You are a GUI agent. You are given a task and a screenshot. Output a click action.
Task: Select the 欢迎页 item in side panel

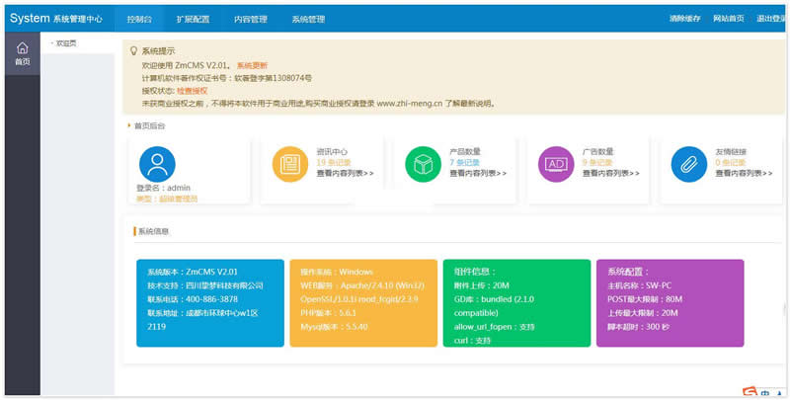pos(66,43)
